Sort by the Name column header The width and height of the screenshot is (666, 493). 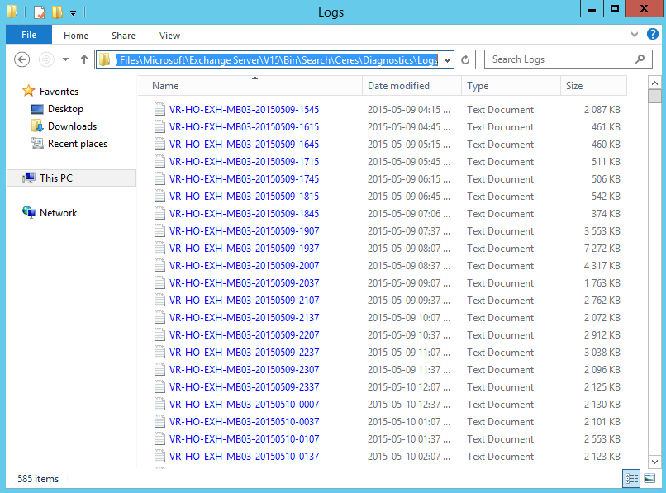[250, 86]
